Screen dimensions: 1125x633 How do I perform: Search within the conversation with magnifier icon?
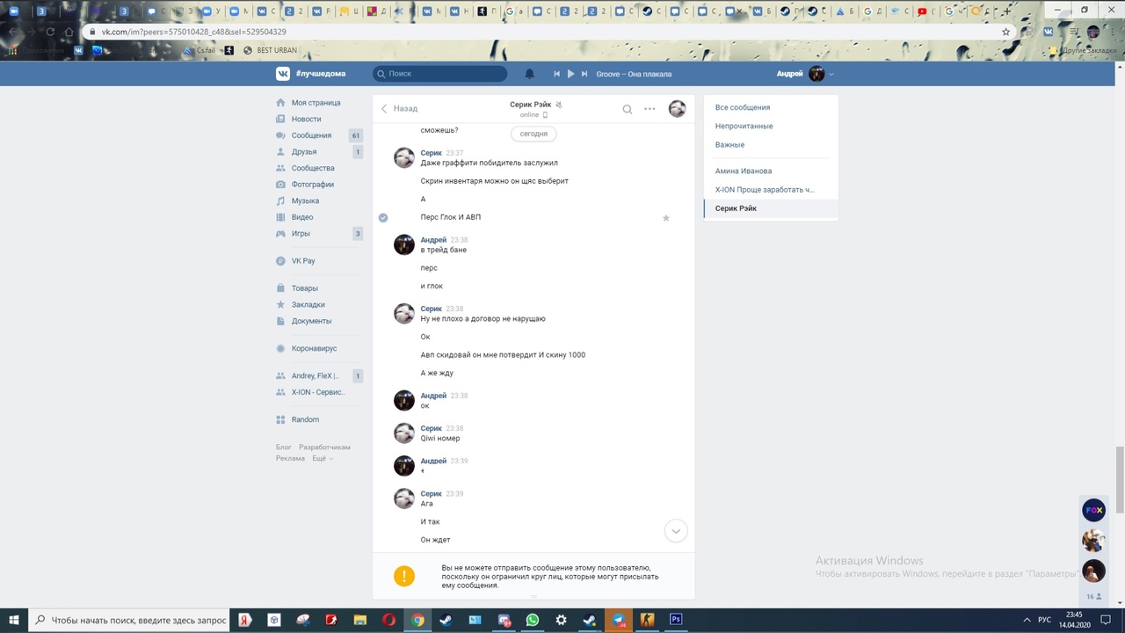(627, 109)
